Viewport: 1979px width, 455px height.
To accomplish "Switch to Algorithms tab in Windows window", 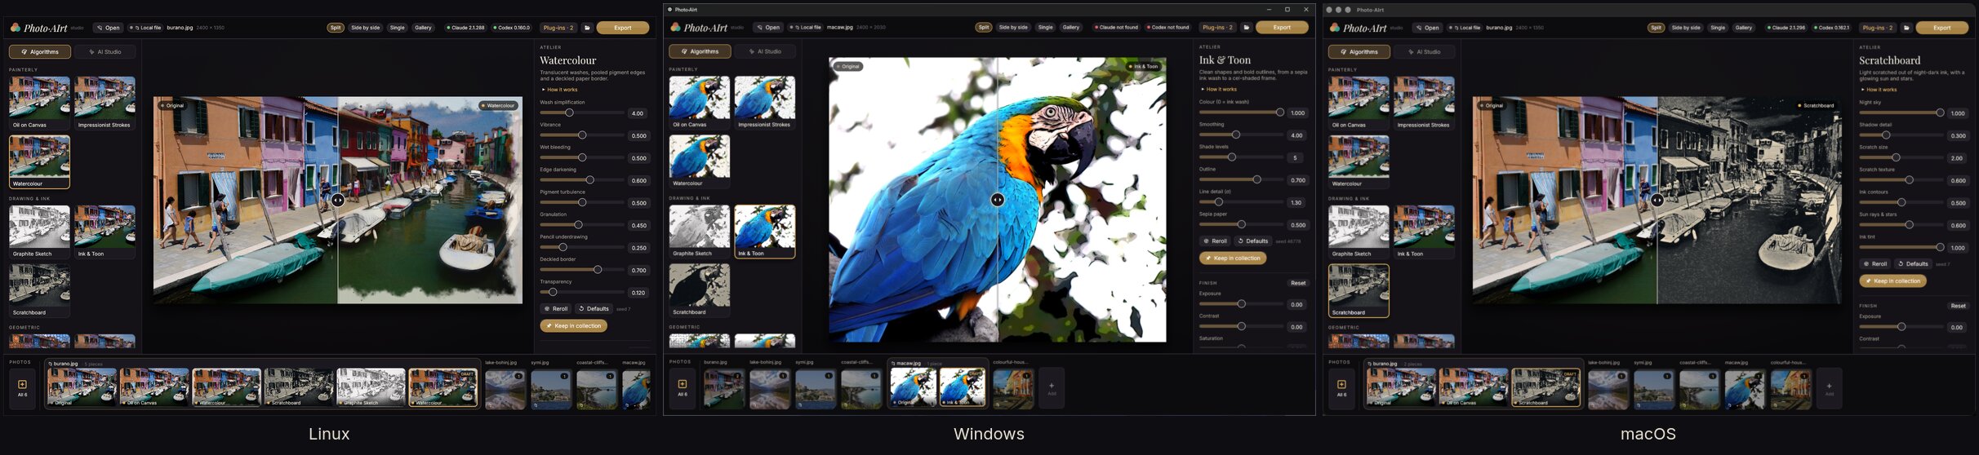I will pyautogui.click(x=700, y=51).
